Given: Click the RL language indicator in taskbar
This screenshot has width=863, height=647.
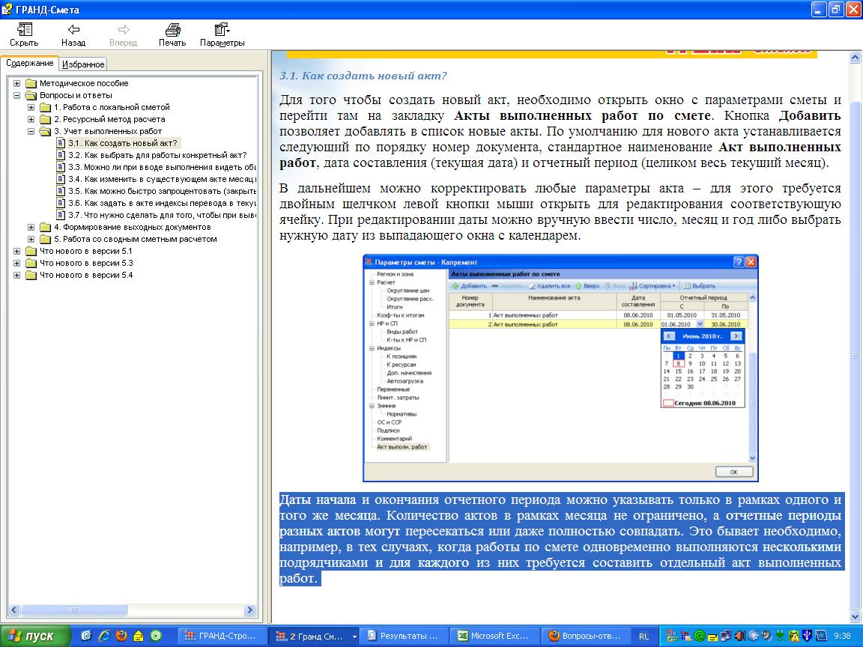Looking at the screenshot, I should [644, 637].
